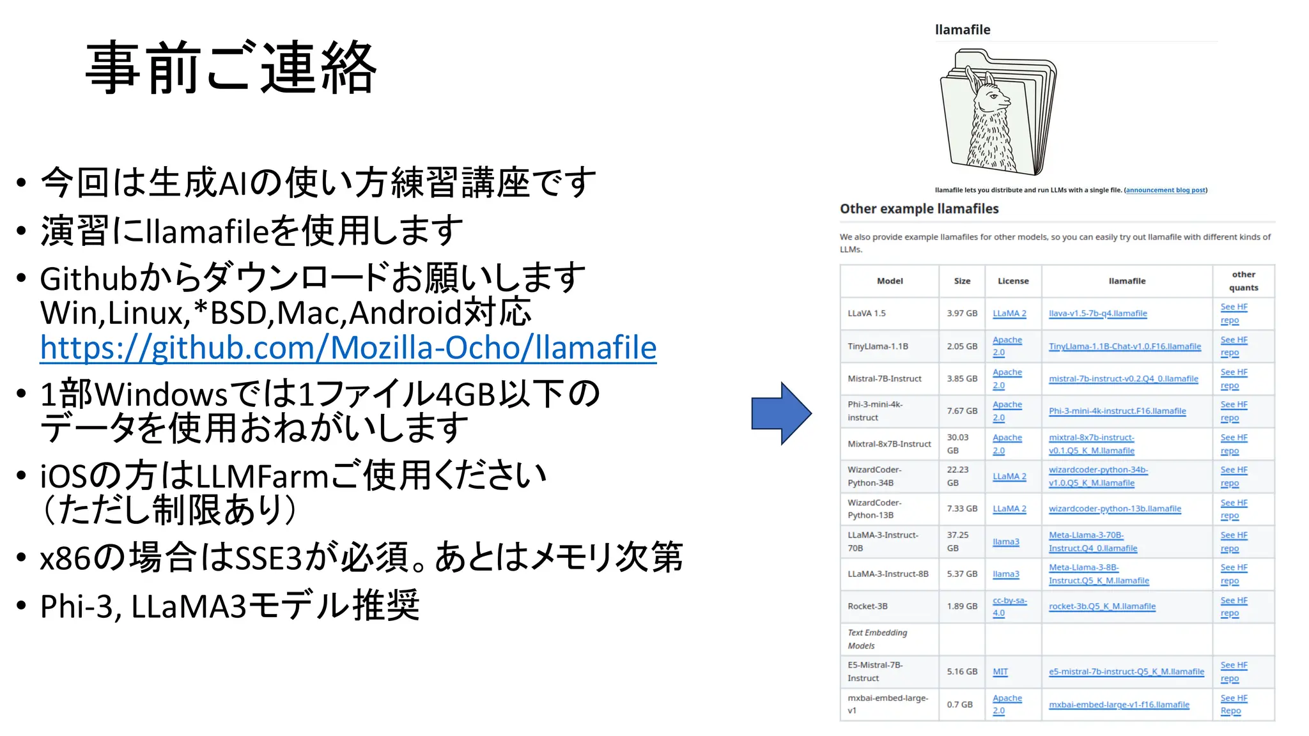Open the rocket-3b.Q5_K_M.llamafile link
The image size is (1309, 736).
click(x=1102, y=606)
